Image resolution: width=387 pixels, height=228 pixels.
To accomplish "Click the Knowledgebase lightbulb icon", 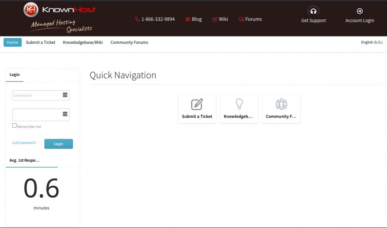I will point(239,104).
